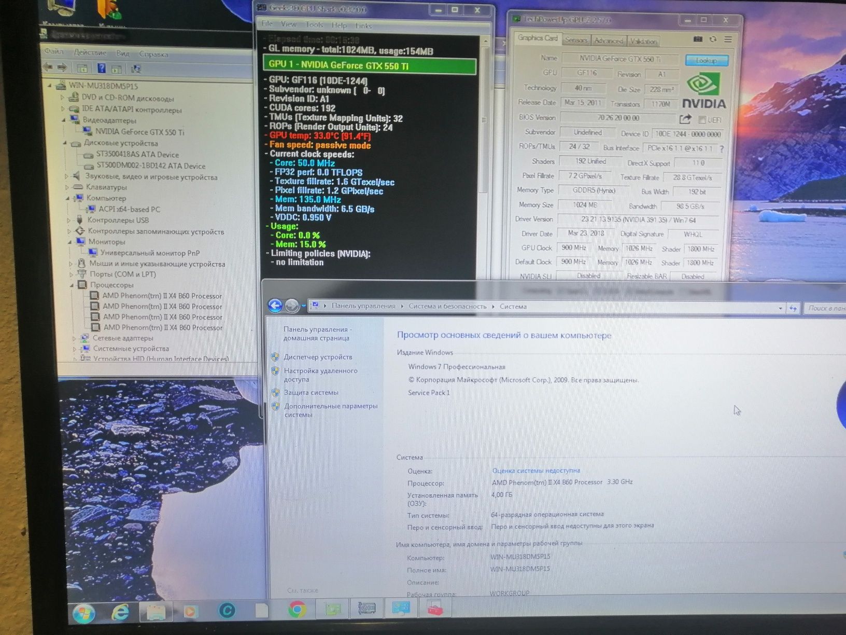Click the BIOS version share icon
The height and width of the screenshot is (635, 846).
(x=685, y=119)
